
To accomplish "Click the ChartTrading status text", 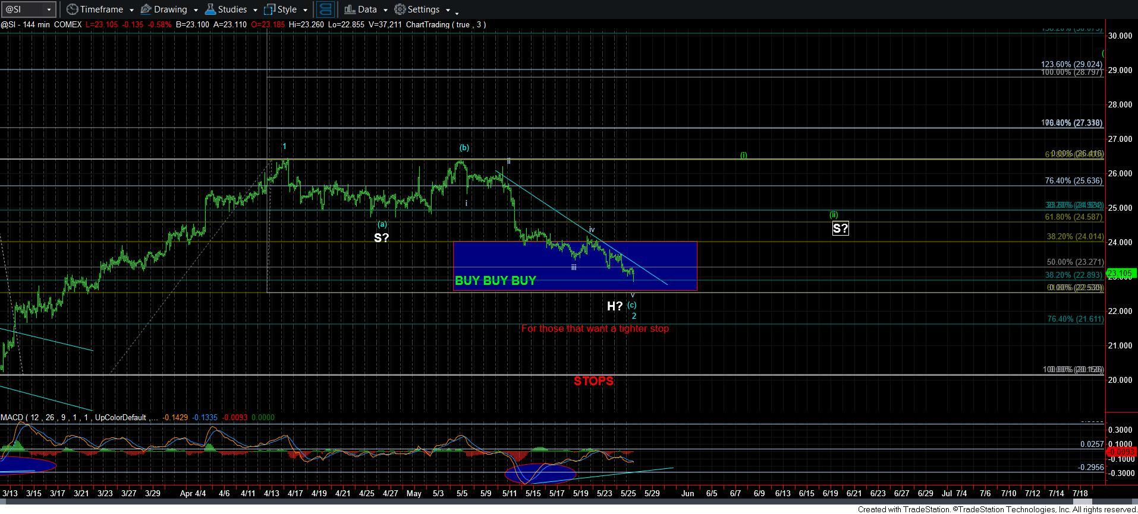I will click(446, 24).
